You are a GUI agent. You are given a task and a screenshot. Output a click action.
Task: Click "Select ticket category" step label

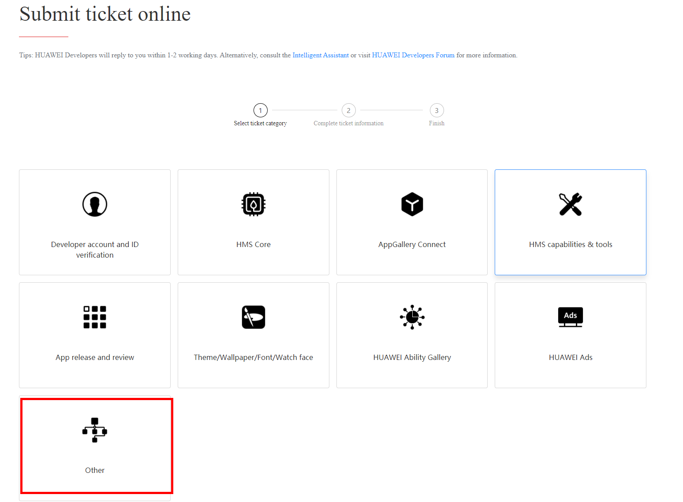pyautogui.click(x=261, y=124)
